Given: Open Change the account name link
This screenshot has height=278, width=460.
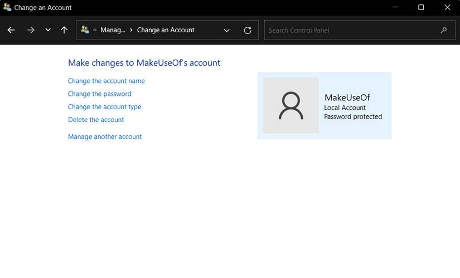Looking at the screenshot, I should (106, 81).
